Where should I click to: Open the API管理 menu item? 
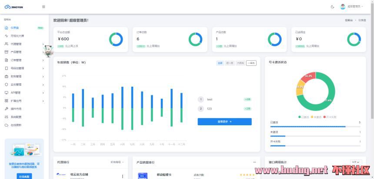17,92
